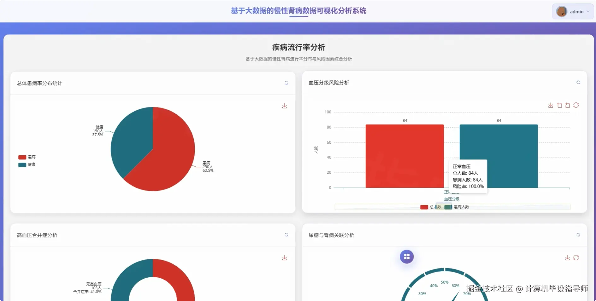The image size is (596, 301).
Task: Refresh the 高血压合并症分析 card
Action: [x=286, y=235]
